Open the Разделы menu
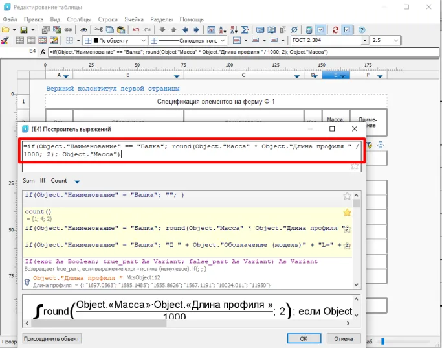The image size is (442, 348). point(162,19)
